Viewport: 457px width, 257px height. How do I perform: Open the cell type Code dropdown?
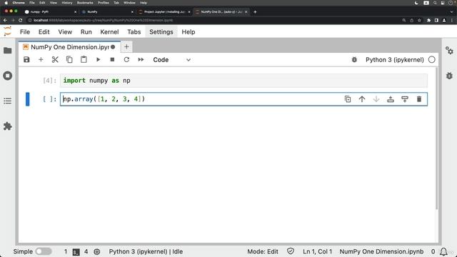click(171, 60)
